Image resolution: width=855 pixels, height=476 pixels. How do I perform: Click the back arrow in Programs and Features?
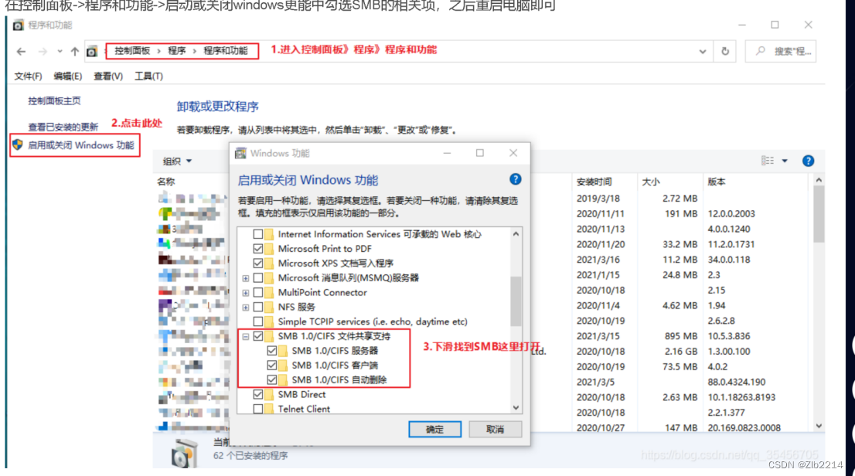pos(21,51)
